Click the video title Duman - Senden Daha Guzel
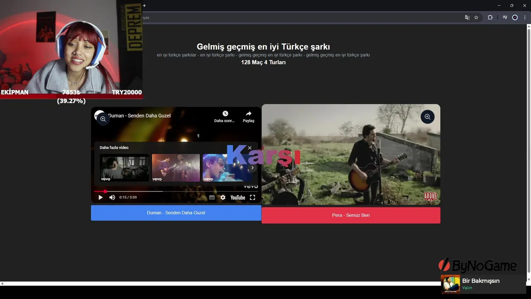This screenshot has width=531, height=299. pos(139,115)
